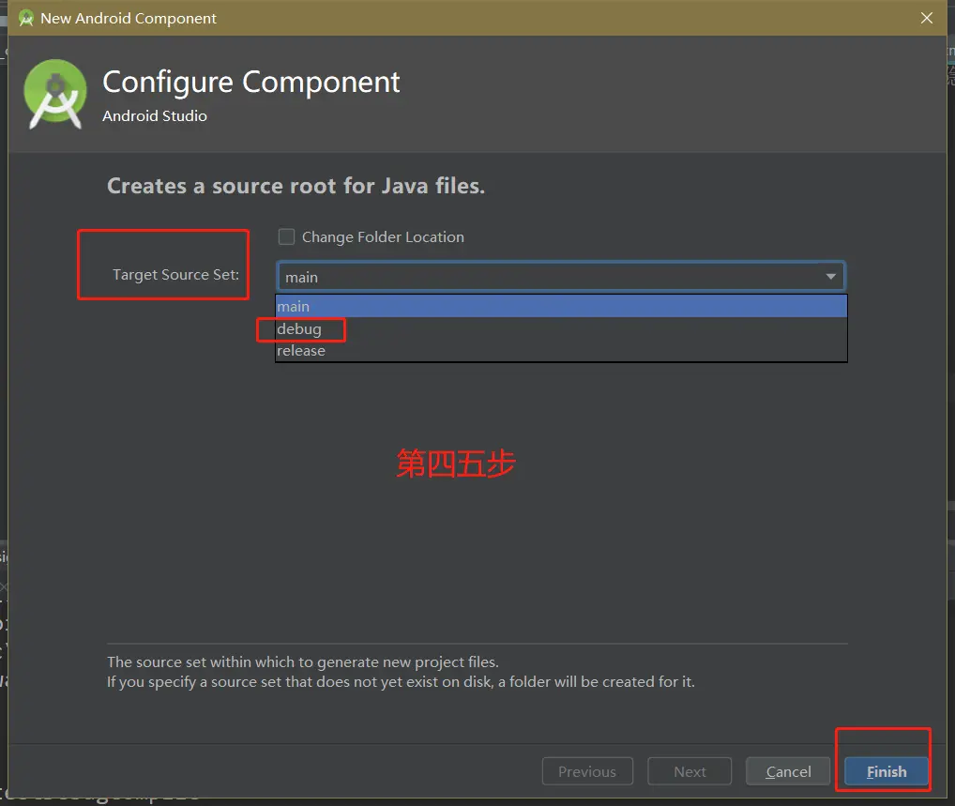Click the source set help description text
This screenshot has height=806, width=955.
(401, 672)
